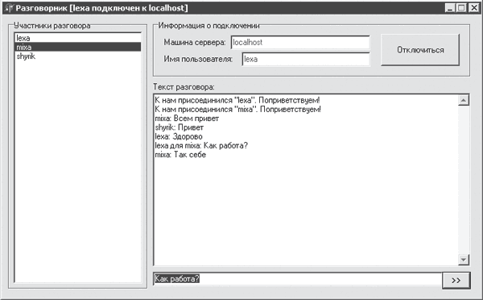
Task: Click the Имя пользователя lexa field
Action: tap(306, 59)
